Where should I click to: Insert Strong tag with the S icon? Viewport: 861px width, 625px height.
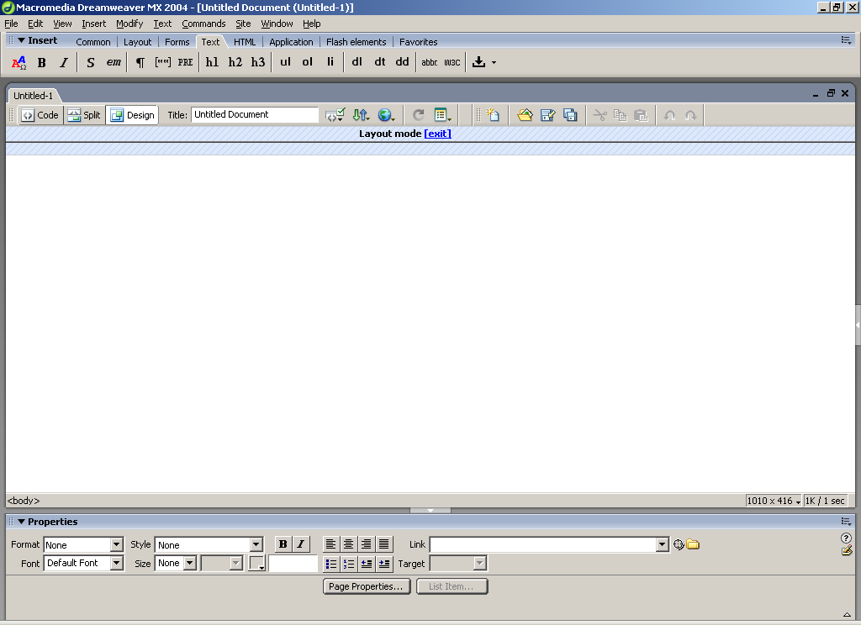click(x=91, y=62)
